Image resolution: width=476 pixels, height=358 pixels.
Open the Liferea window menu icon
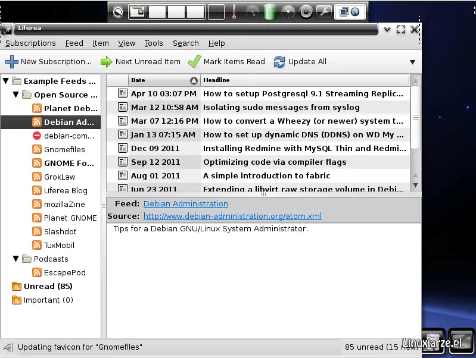coord(6,29)
